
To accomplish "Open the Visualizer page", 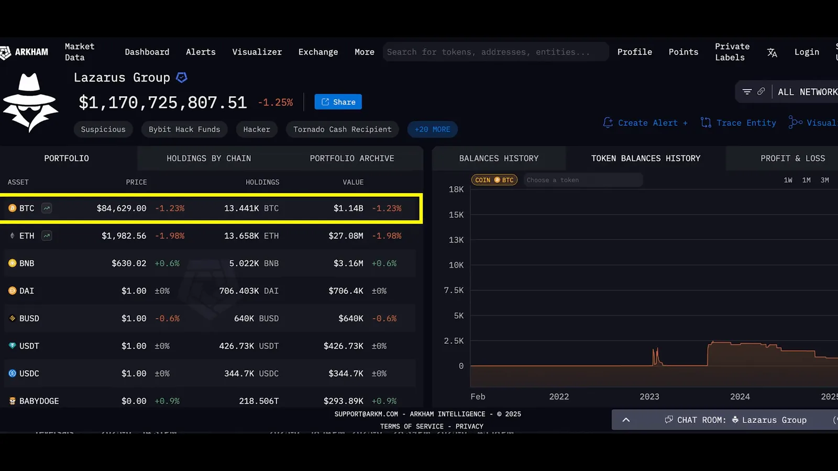I will tap(257, 52).
